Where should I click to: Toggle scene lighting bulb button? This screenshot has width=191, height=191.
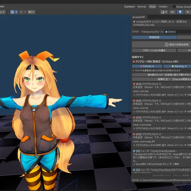click(180, 12)
